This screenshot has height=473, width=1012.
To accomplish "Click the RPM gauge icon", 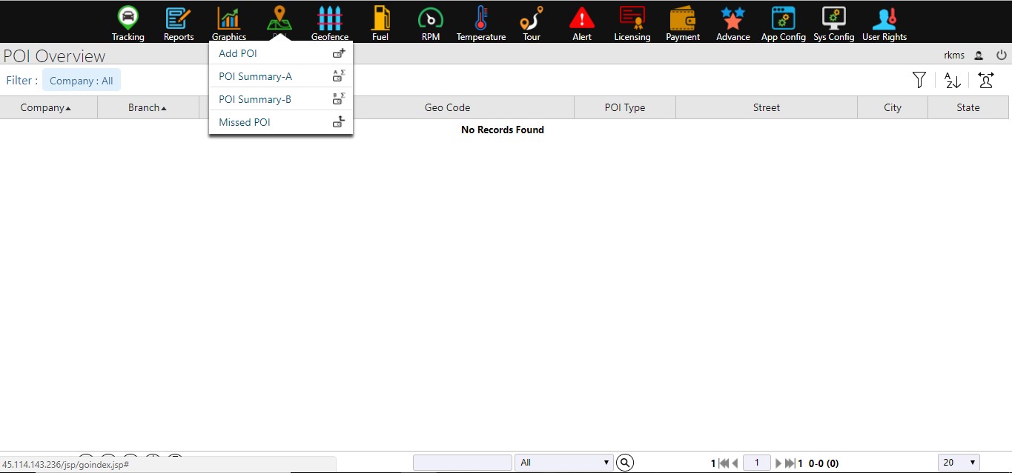I will [431, 23].
